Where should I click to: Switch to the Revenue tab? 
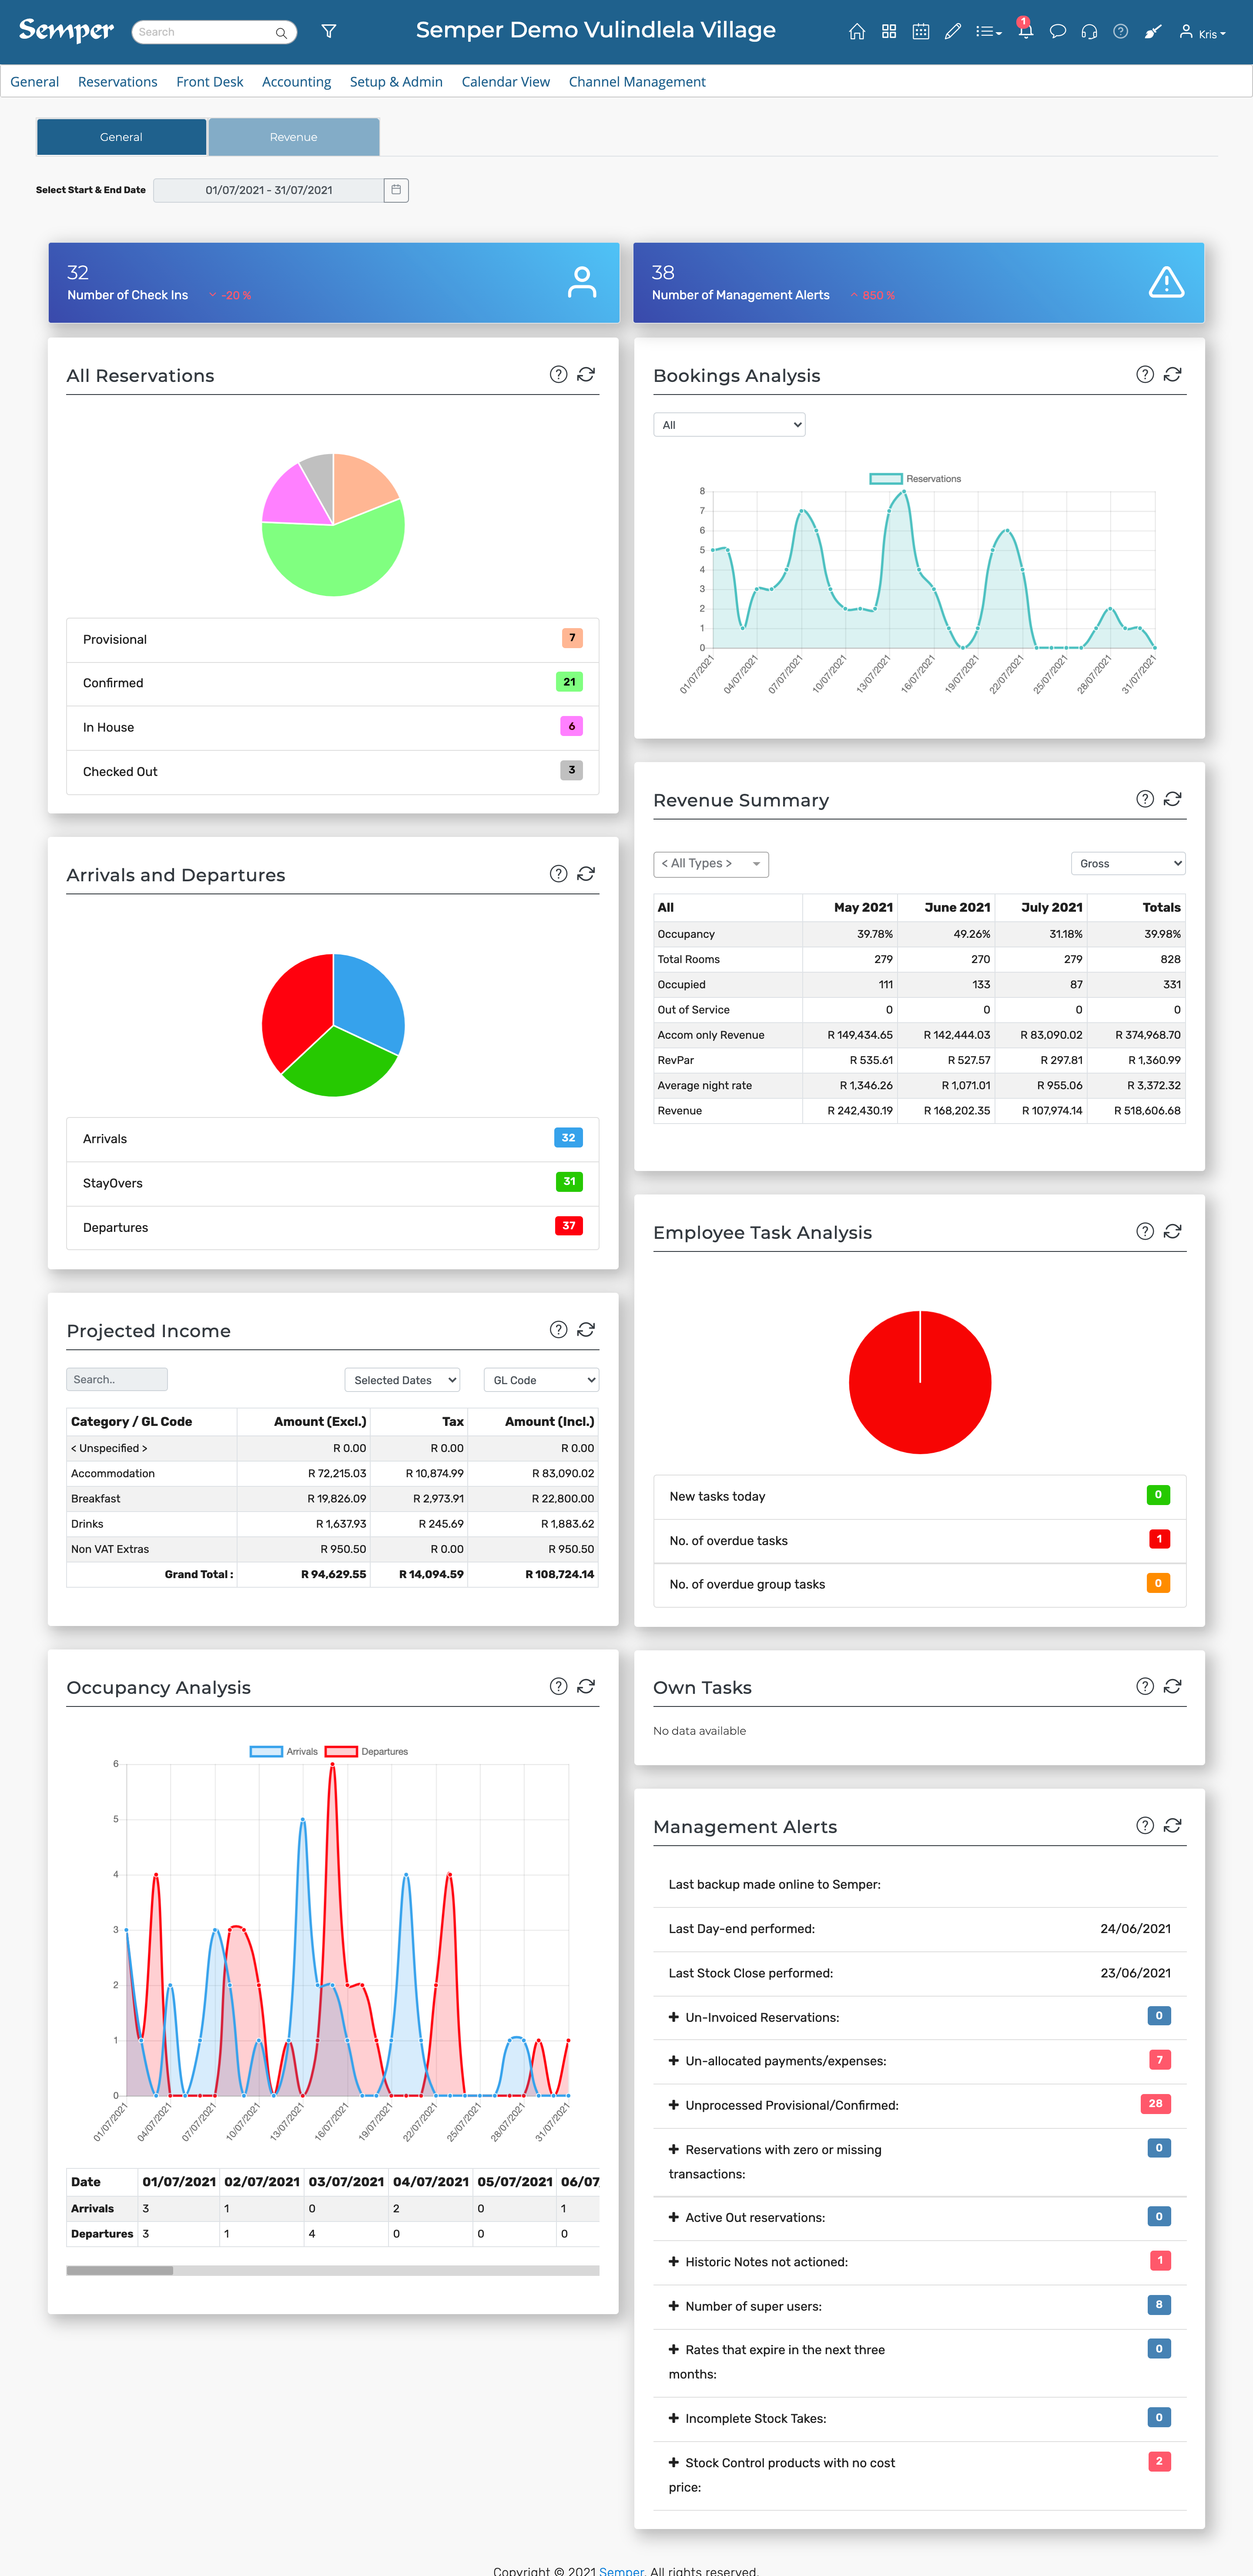click(293, 137)
